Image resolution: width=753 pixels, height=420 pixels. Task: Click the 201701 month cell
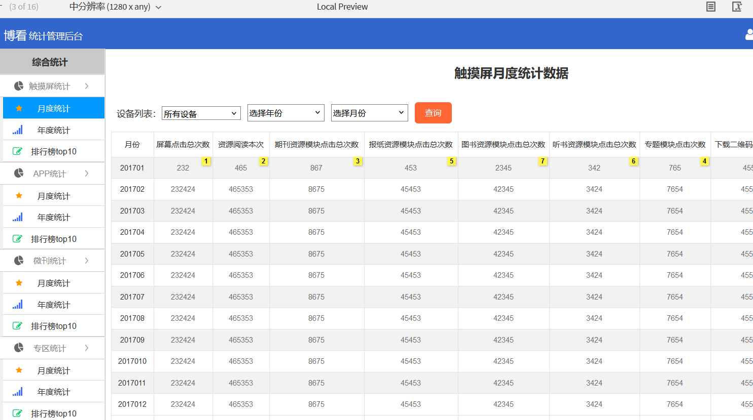(132, 168)
